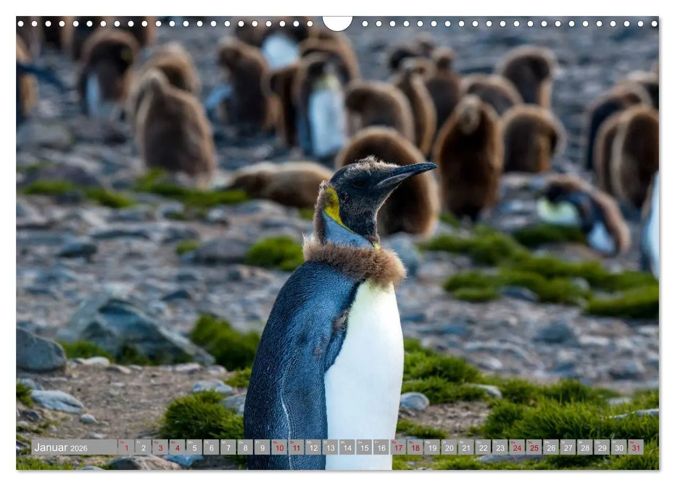Select day 8 in the calendar strip
675x486 pixels.
245,447
